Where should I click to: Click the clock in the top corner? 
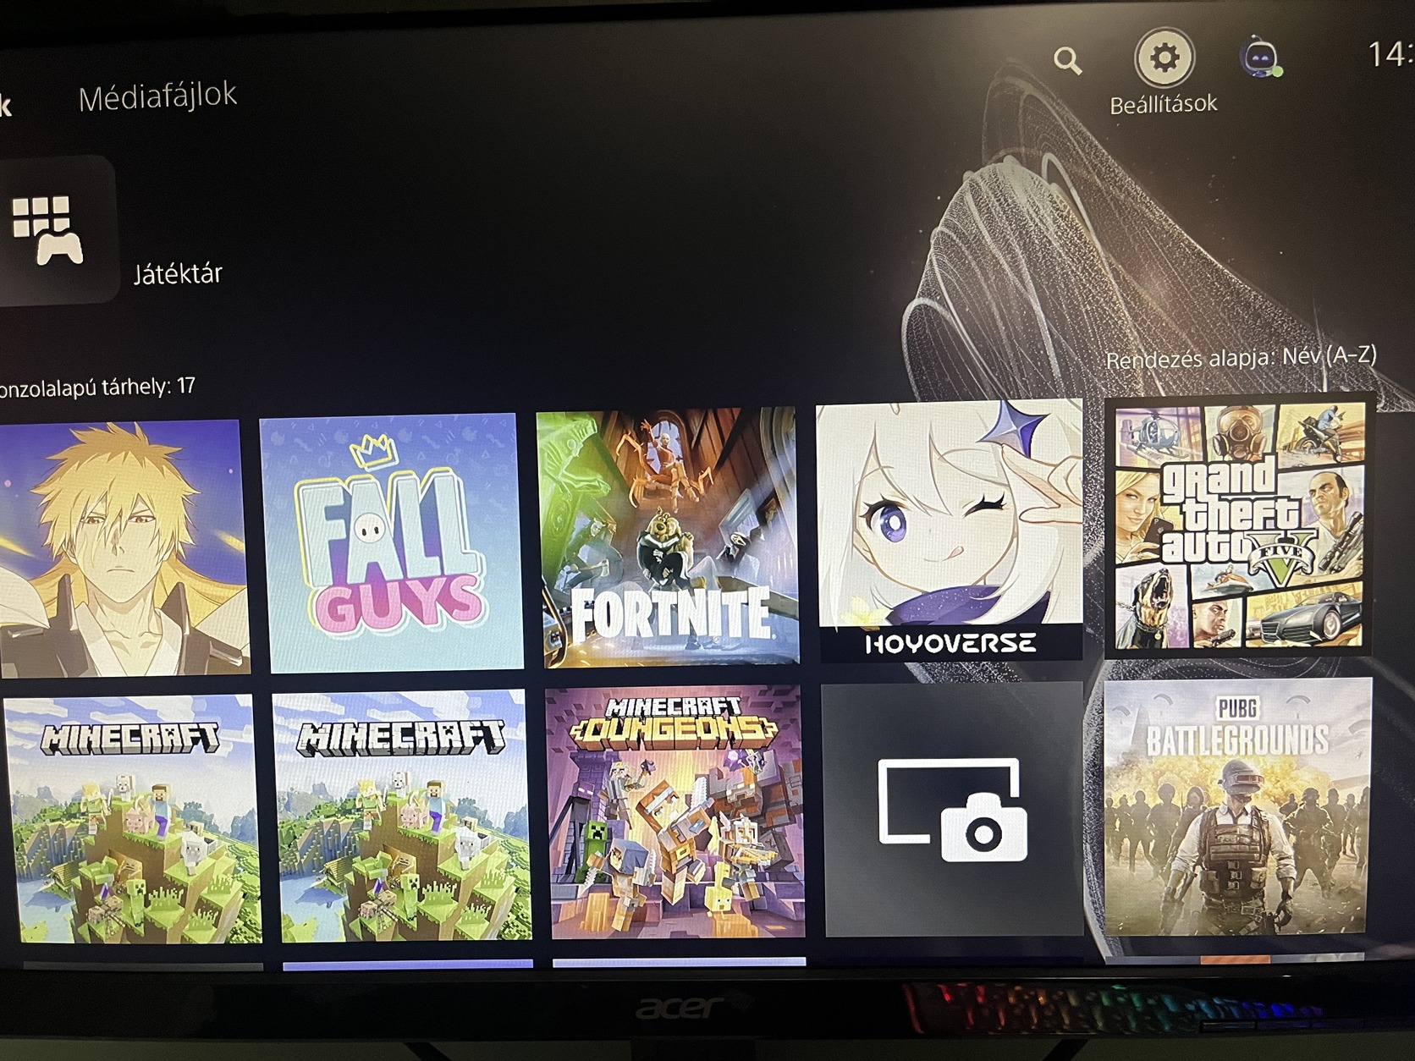1391,55
